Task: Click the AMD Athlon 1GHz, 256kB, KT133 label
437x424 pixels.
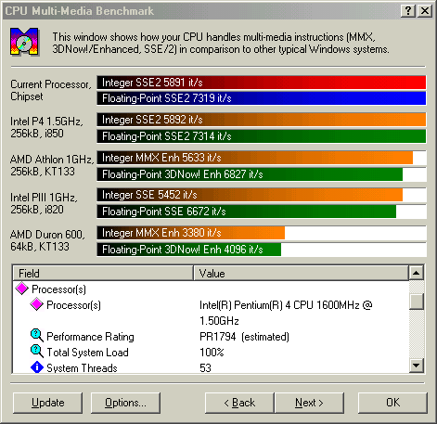Action: [x=52, y=165]
